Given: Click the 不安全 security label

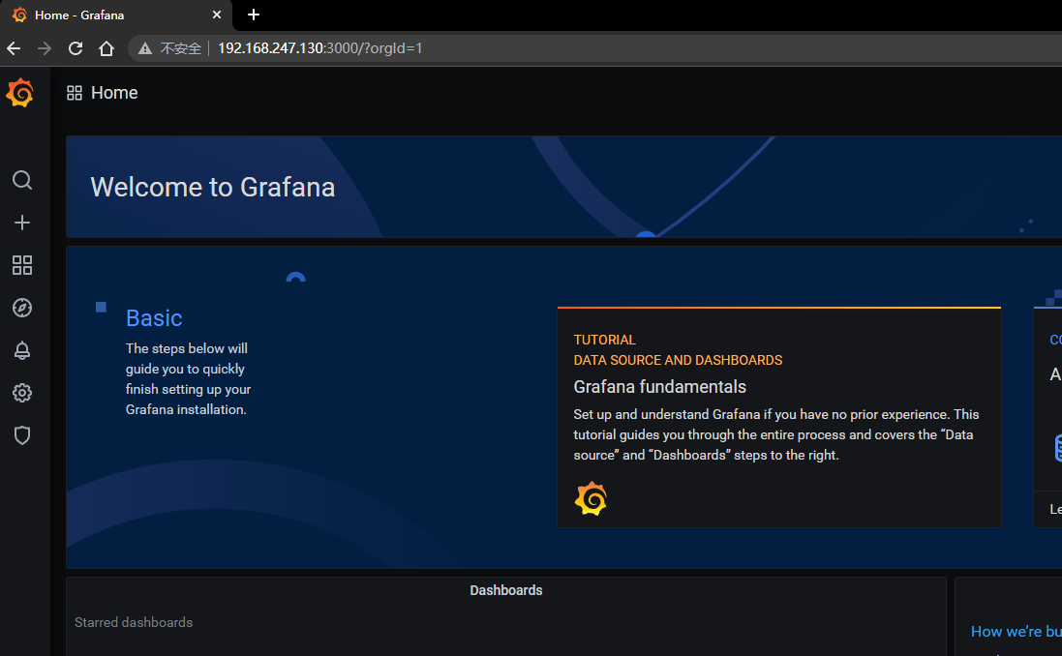Looking at the screenshot, I should [x=181, y=48].
